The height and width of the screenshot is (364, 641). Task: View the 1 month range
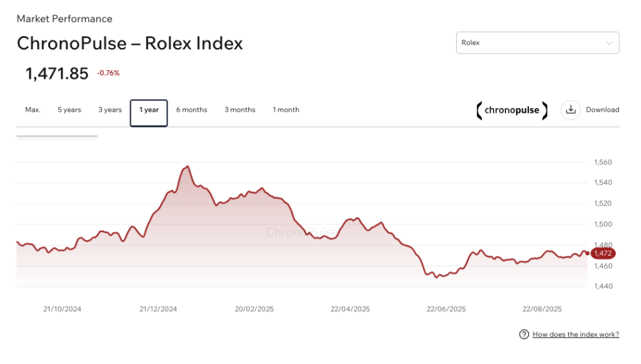click(x=286, y=110)
